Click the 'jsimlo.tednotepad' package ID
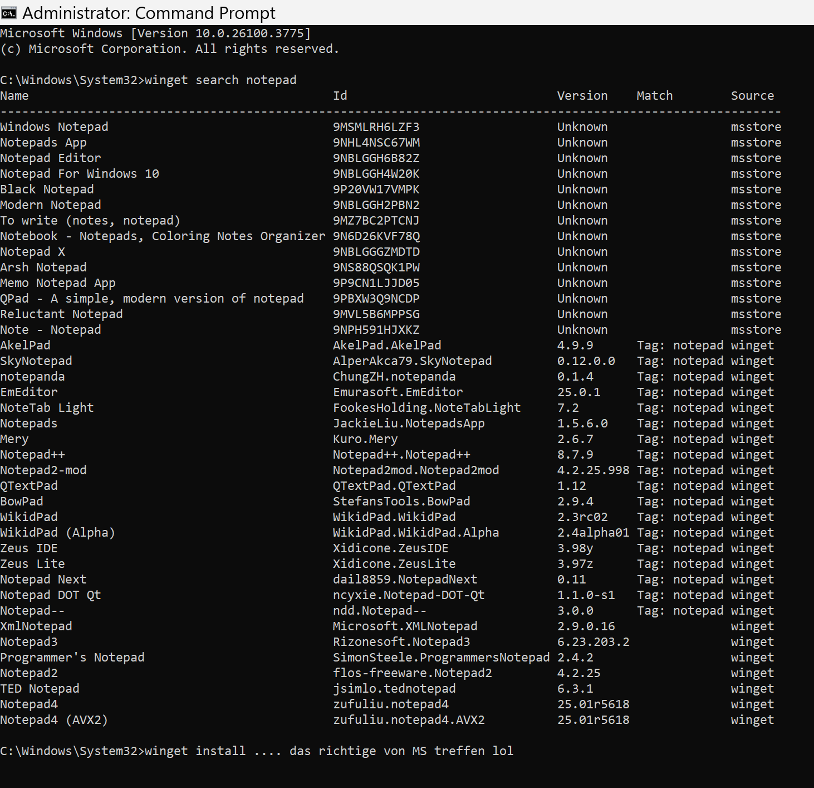The image size is (814, 788). (x=394, y=689)
